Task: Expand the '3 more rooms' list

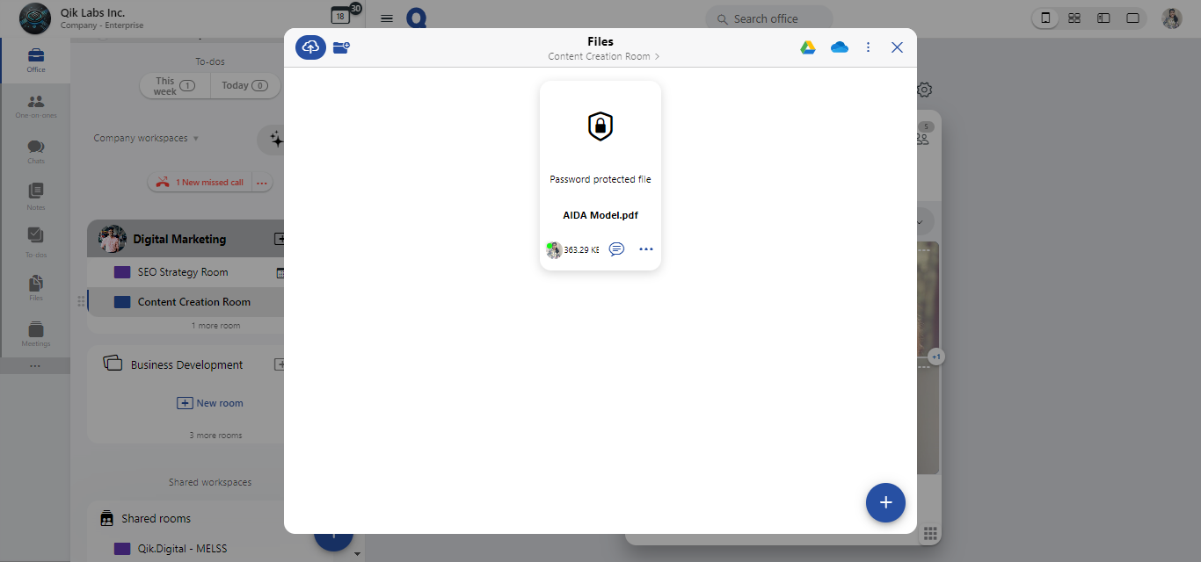Action: point(215,436)
